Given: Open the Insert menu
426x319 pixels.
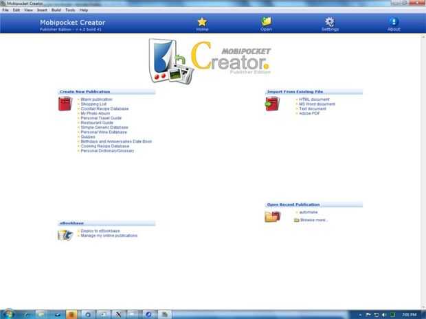Looking at the screenshot, I should (x=42, y=10).
